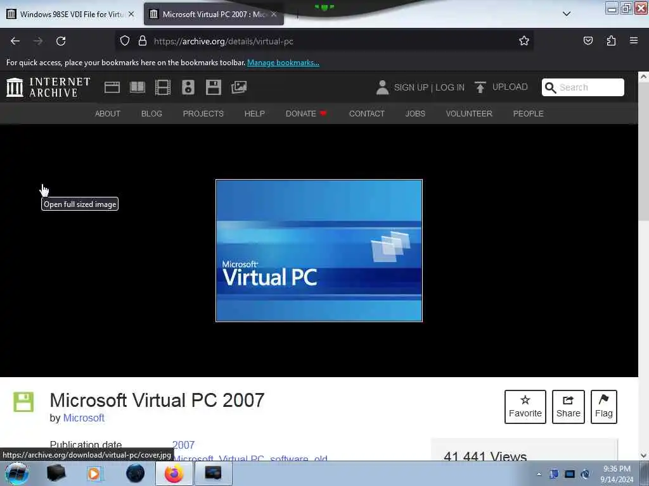Click the UPLOAD link text

tap(510, 87)
